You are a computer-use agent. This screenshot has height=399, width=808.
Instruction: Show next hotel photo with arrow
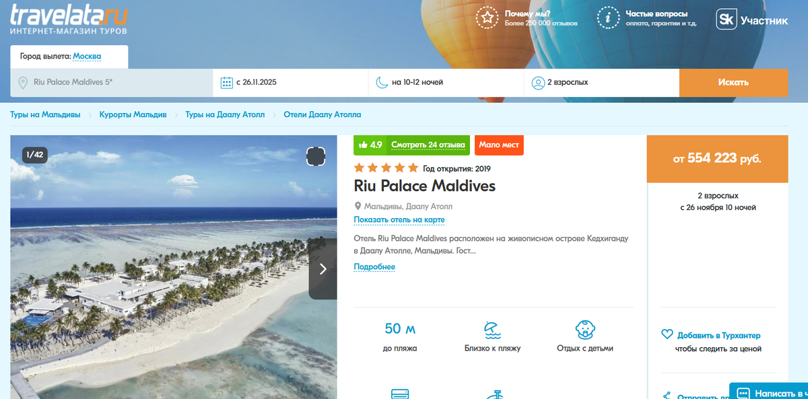[x=323, y=269]
